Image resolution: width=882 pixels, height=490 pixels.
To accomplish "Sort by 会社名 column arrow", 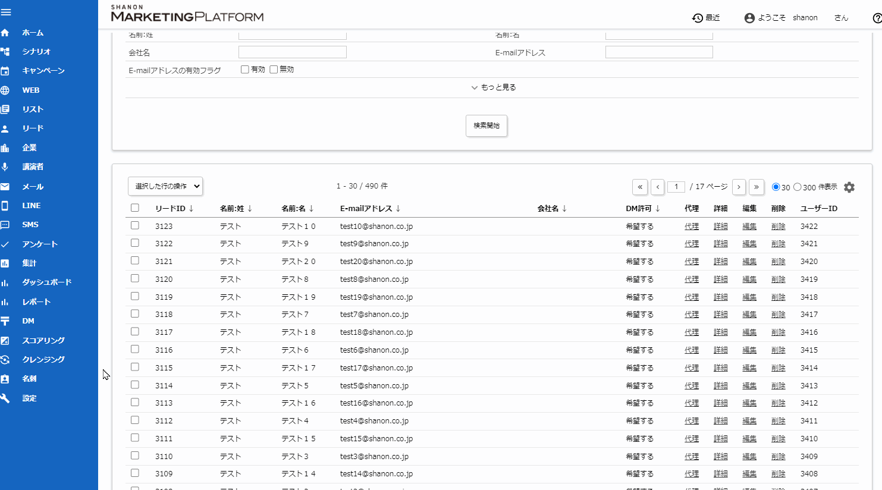I will (564, 209).
